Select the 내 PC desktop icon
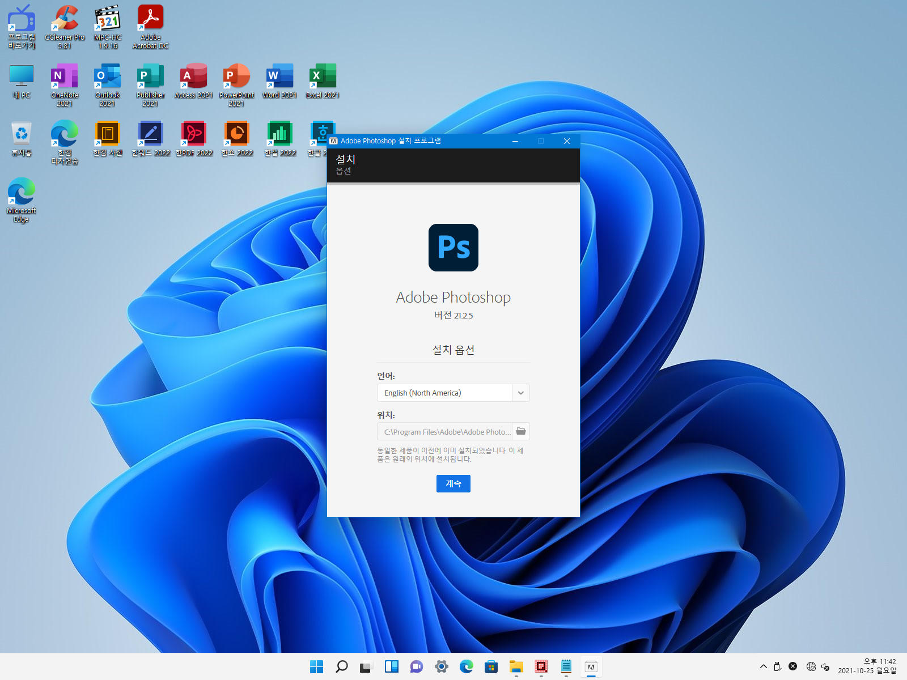Image resolution: width=907 pixels, height=680 pixels. click(22, 81)
